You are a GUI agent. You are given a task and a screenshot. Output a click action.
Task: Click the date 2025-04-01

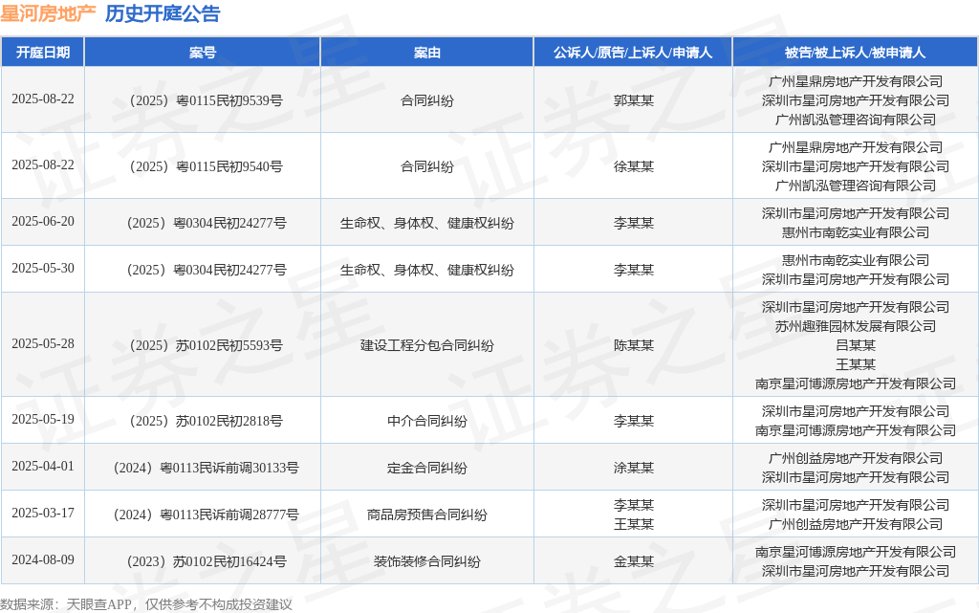pyautogui.click(x=42, y=467)
